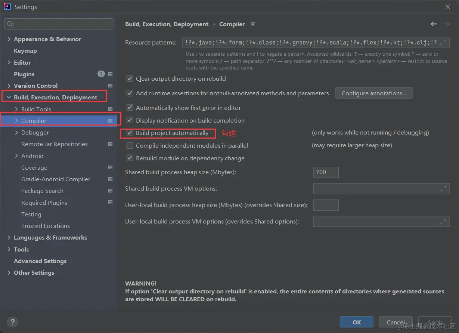
Task: Click project-level icon next to Package Search
Action: [110, 191]
